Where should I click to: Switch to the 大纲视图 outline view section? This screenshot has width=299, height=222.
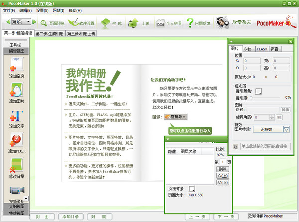[16, 206]
